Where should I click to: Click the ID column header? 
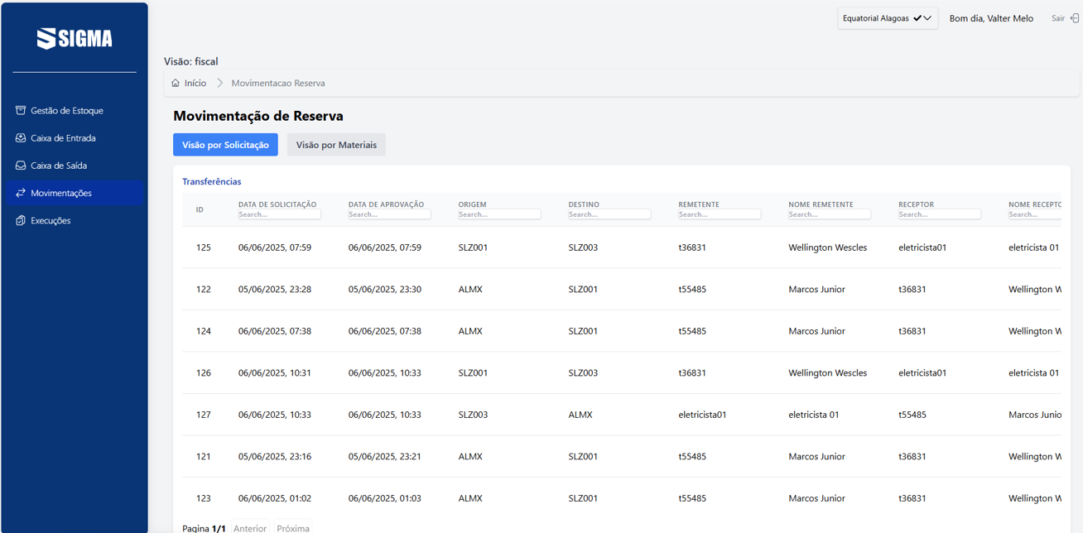coord(200,209)
